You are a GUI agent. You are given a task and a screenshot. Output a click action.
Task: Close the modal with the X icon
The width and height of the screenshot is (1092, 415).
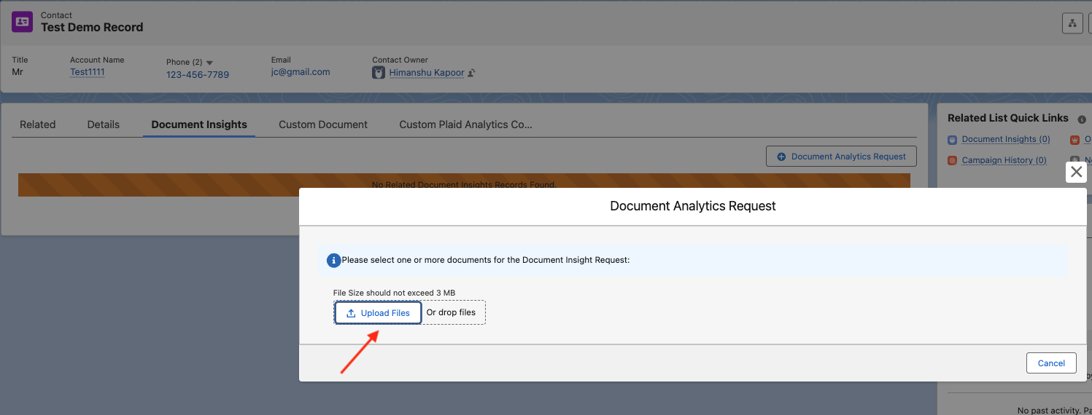[x=1076, y=172]
